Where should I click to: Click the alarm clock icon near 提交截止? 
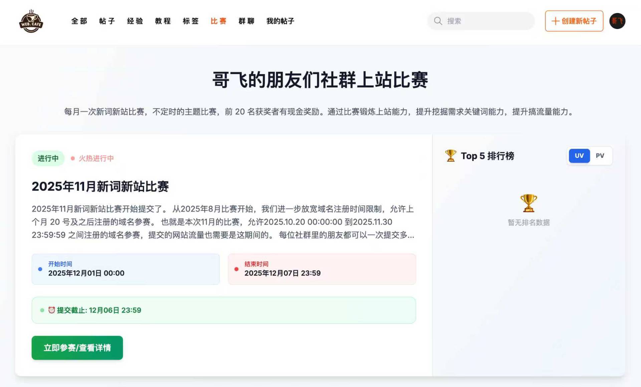[51, 310]
